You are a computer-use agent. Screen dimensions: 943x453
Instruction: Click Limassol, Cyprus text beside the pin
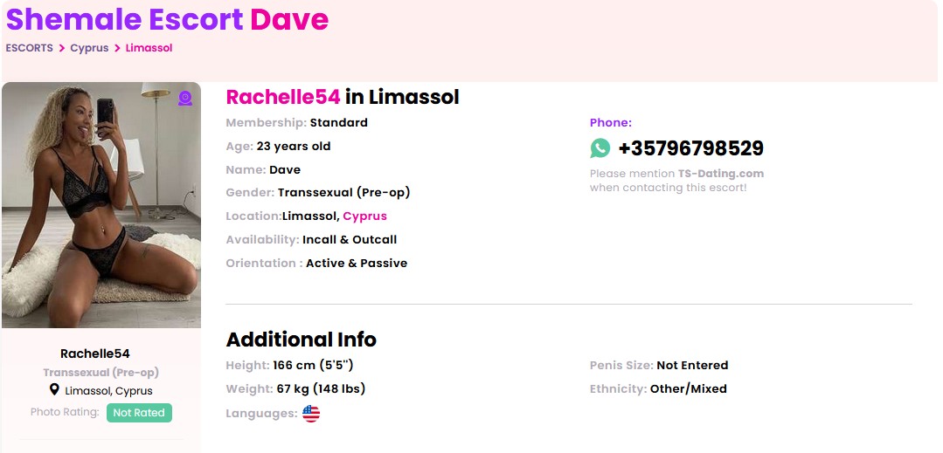pyautogui.click(x=108, y=391)
